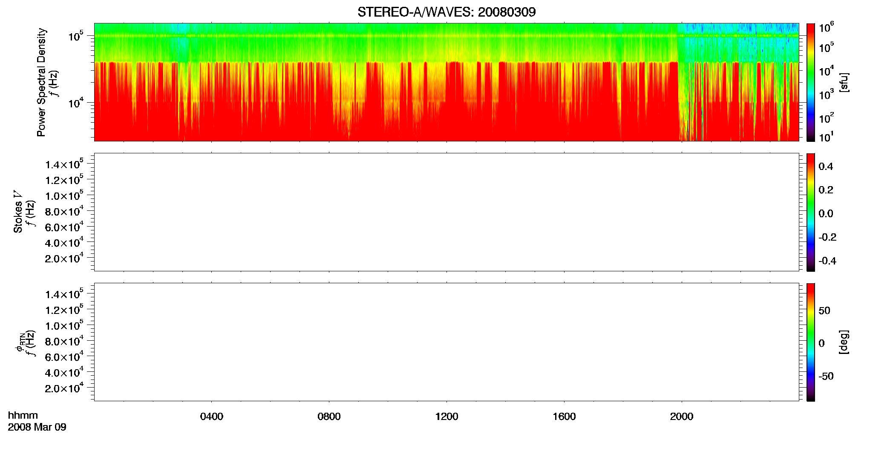
Task: Click the empty phi RTN plot panel
Action: point(446,342)
